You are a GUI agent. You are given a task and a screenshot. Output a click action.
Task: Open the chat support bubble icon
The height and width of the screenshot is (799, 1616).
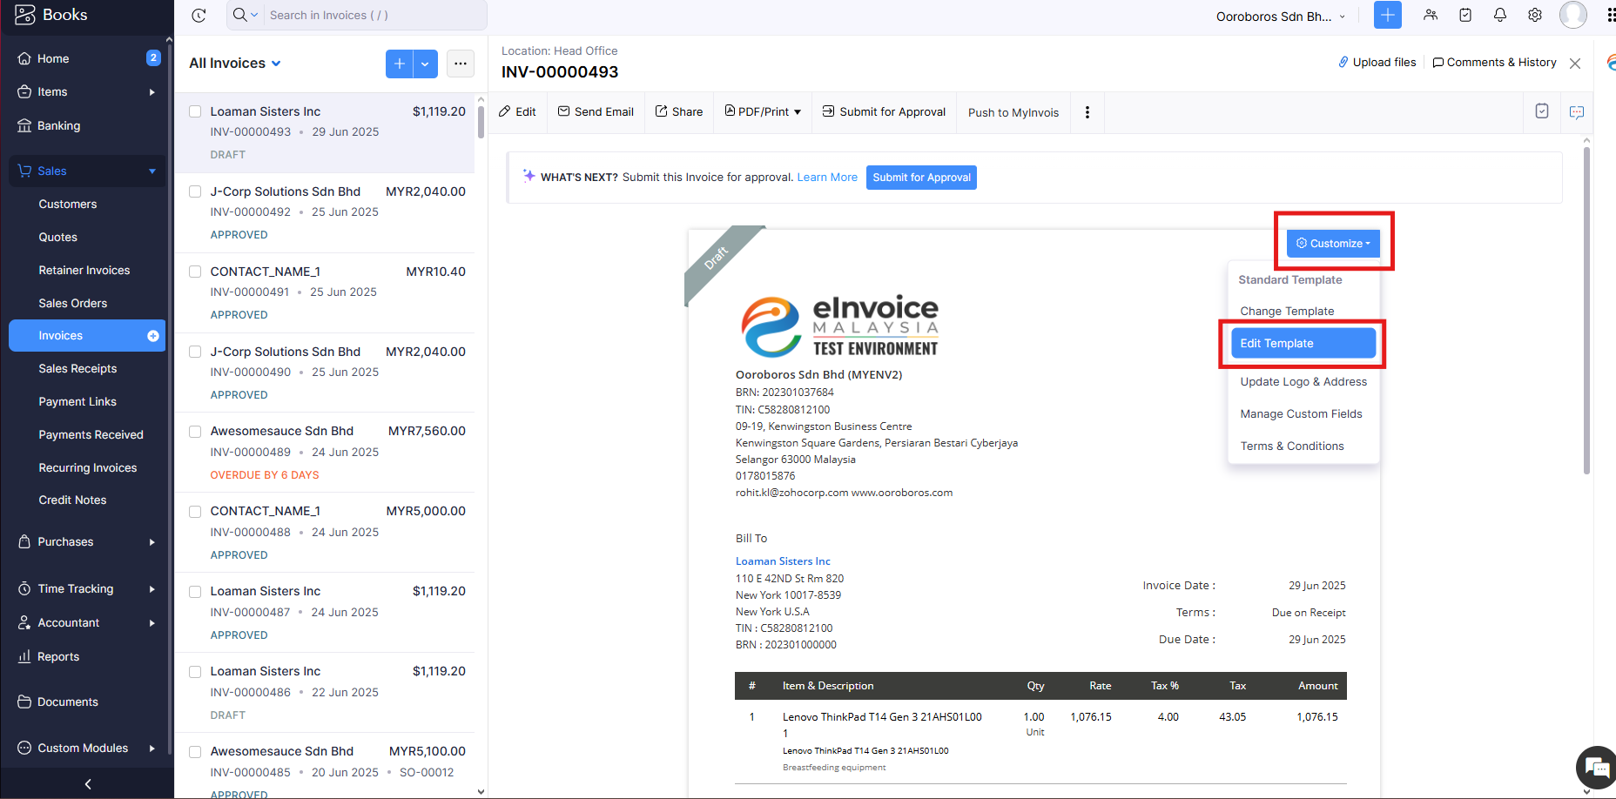click(1596, 767)
